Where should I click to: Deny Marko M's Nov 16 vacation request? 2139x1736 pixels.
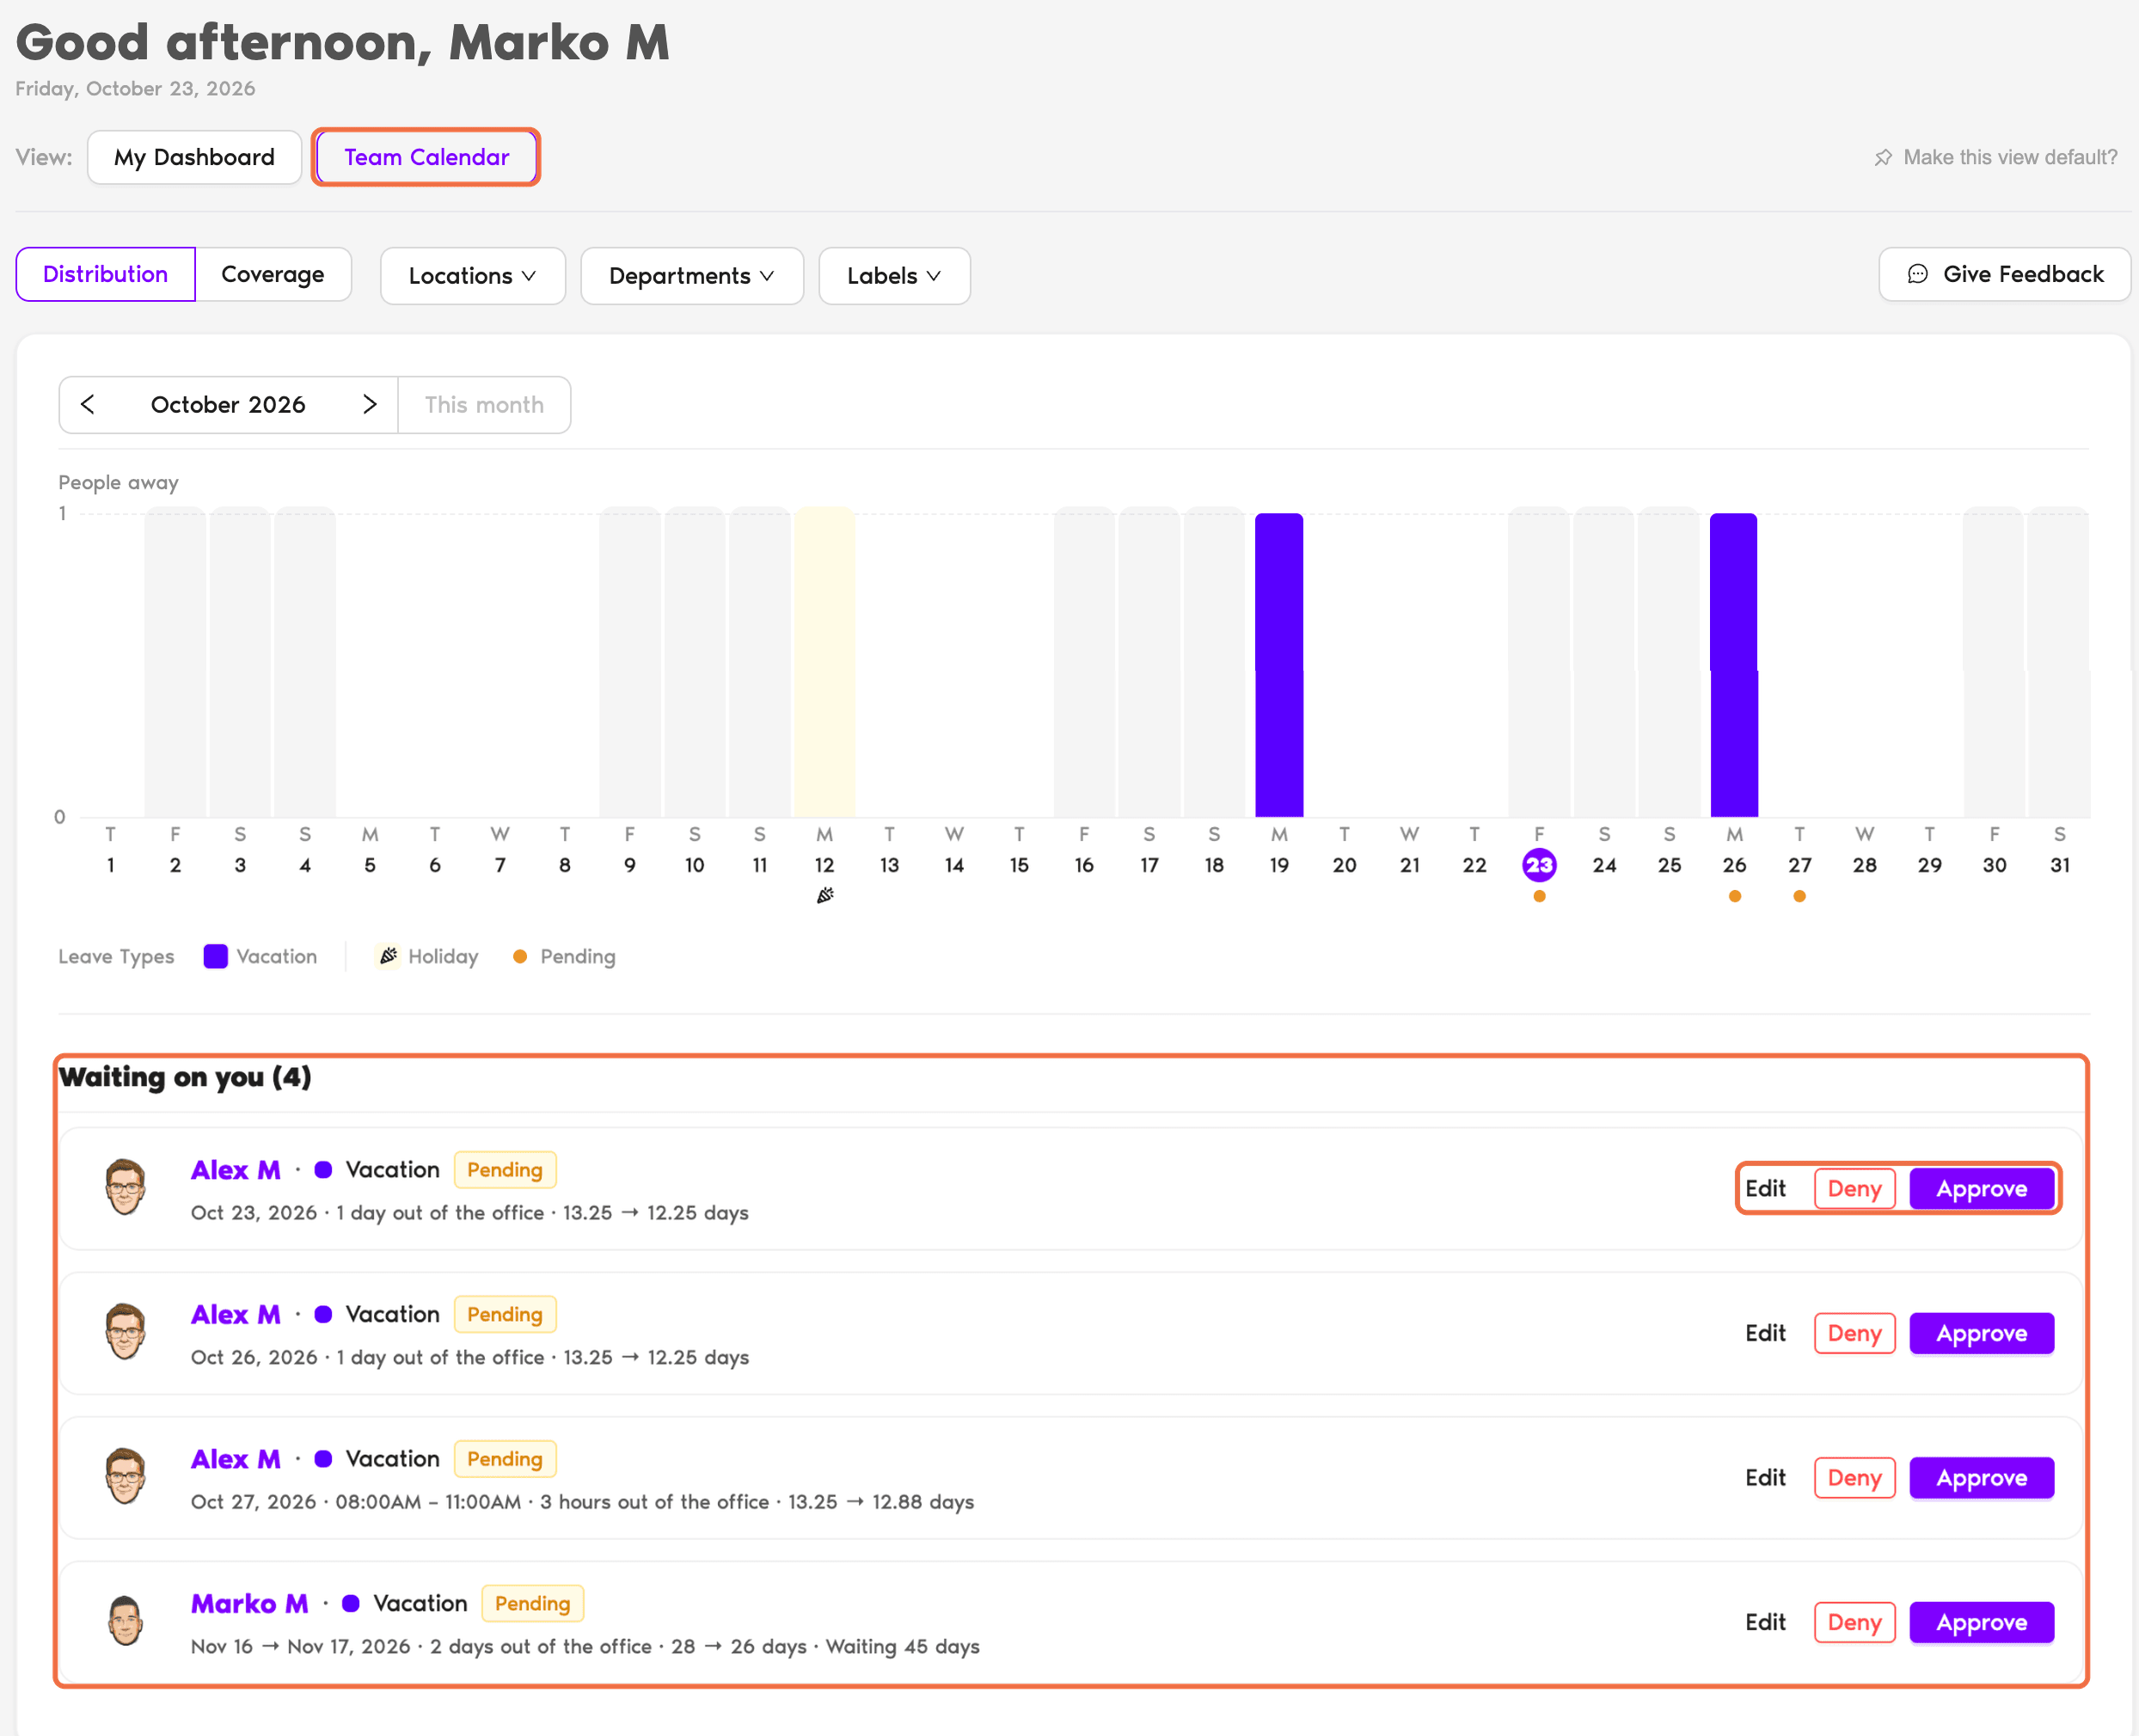pos(1854,1622)
